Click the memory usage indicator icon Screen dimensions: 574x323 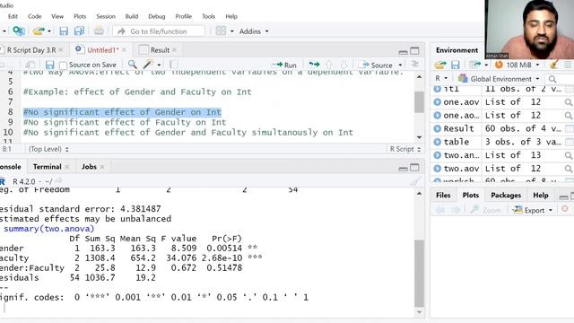pos(499,65)
